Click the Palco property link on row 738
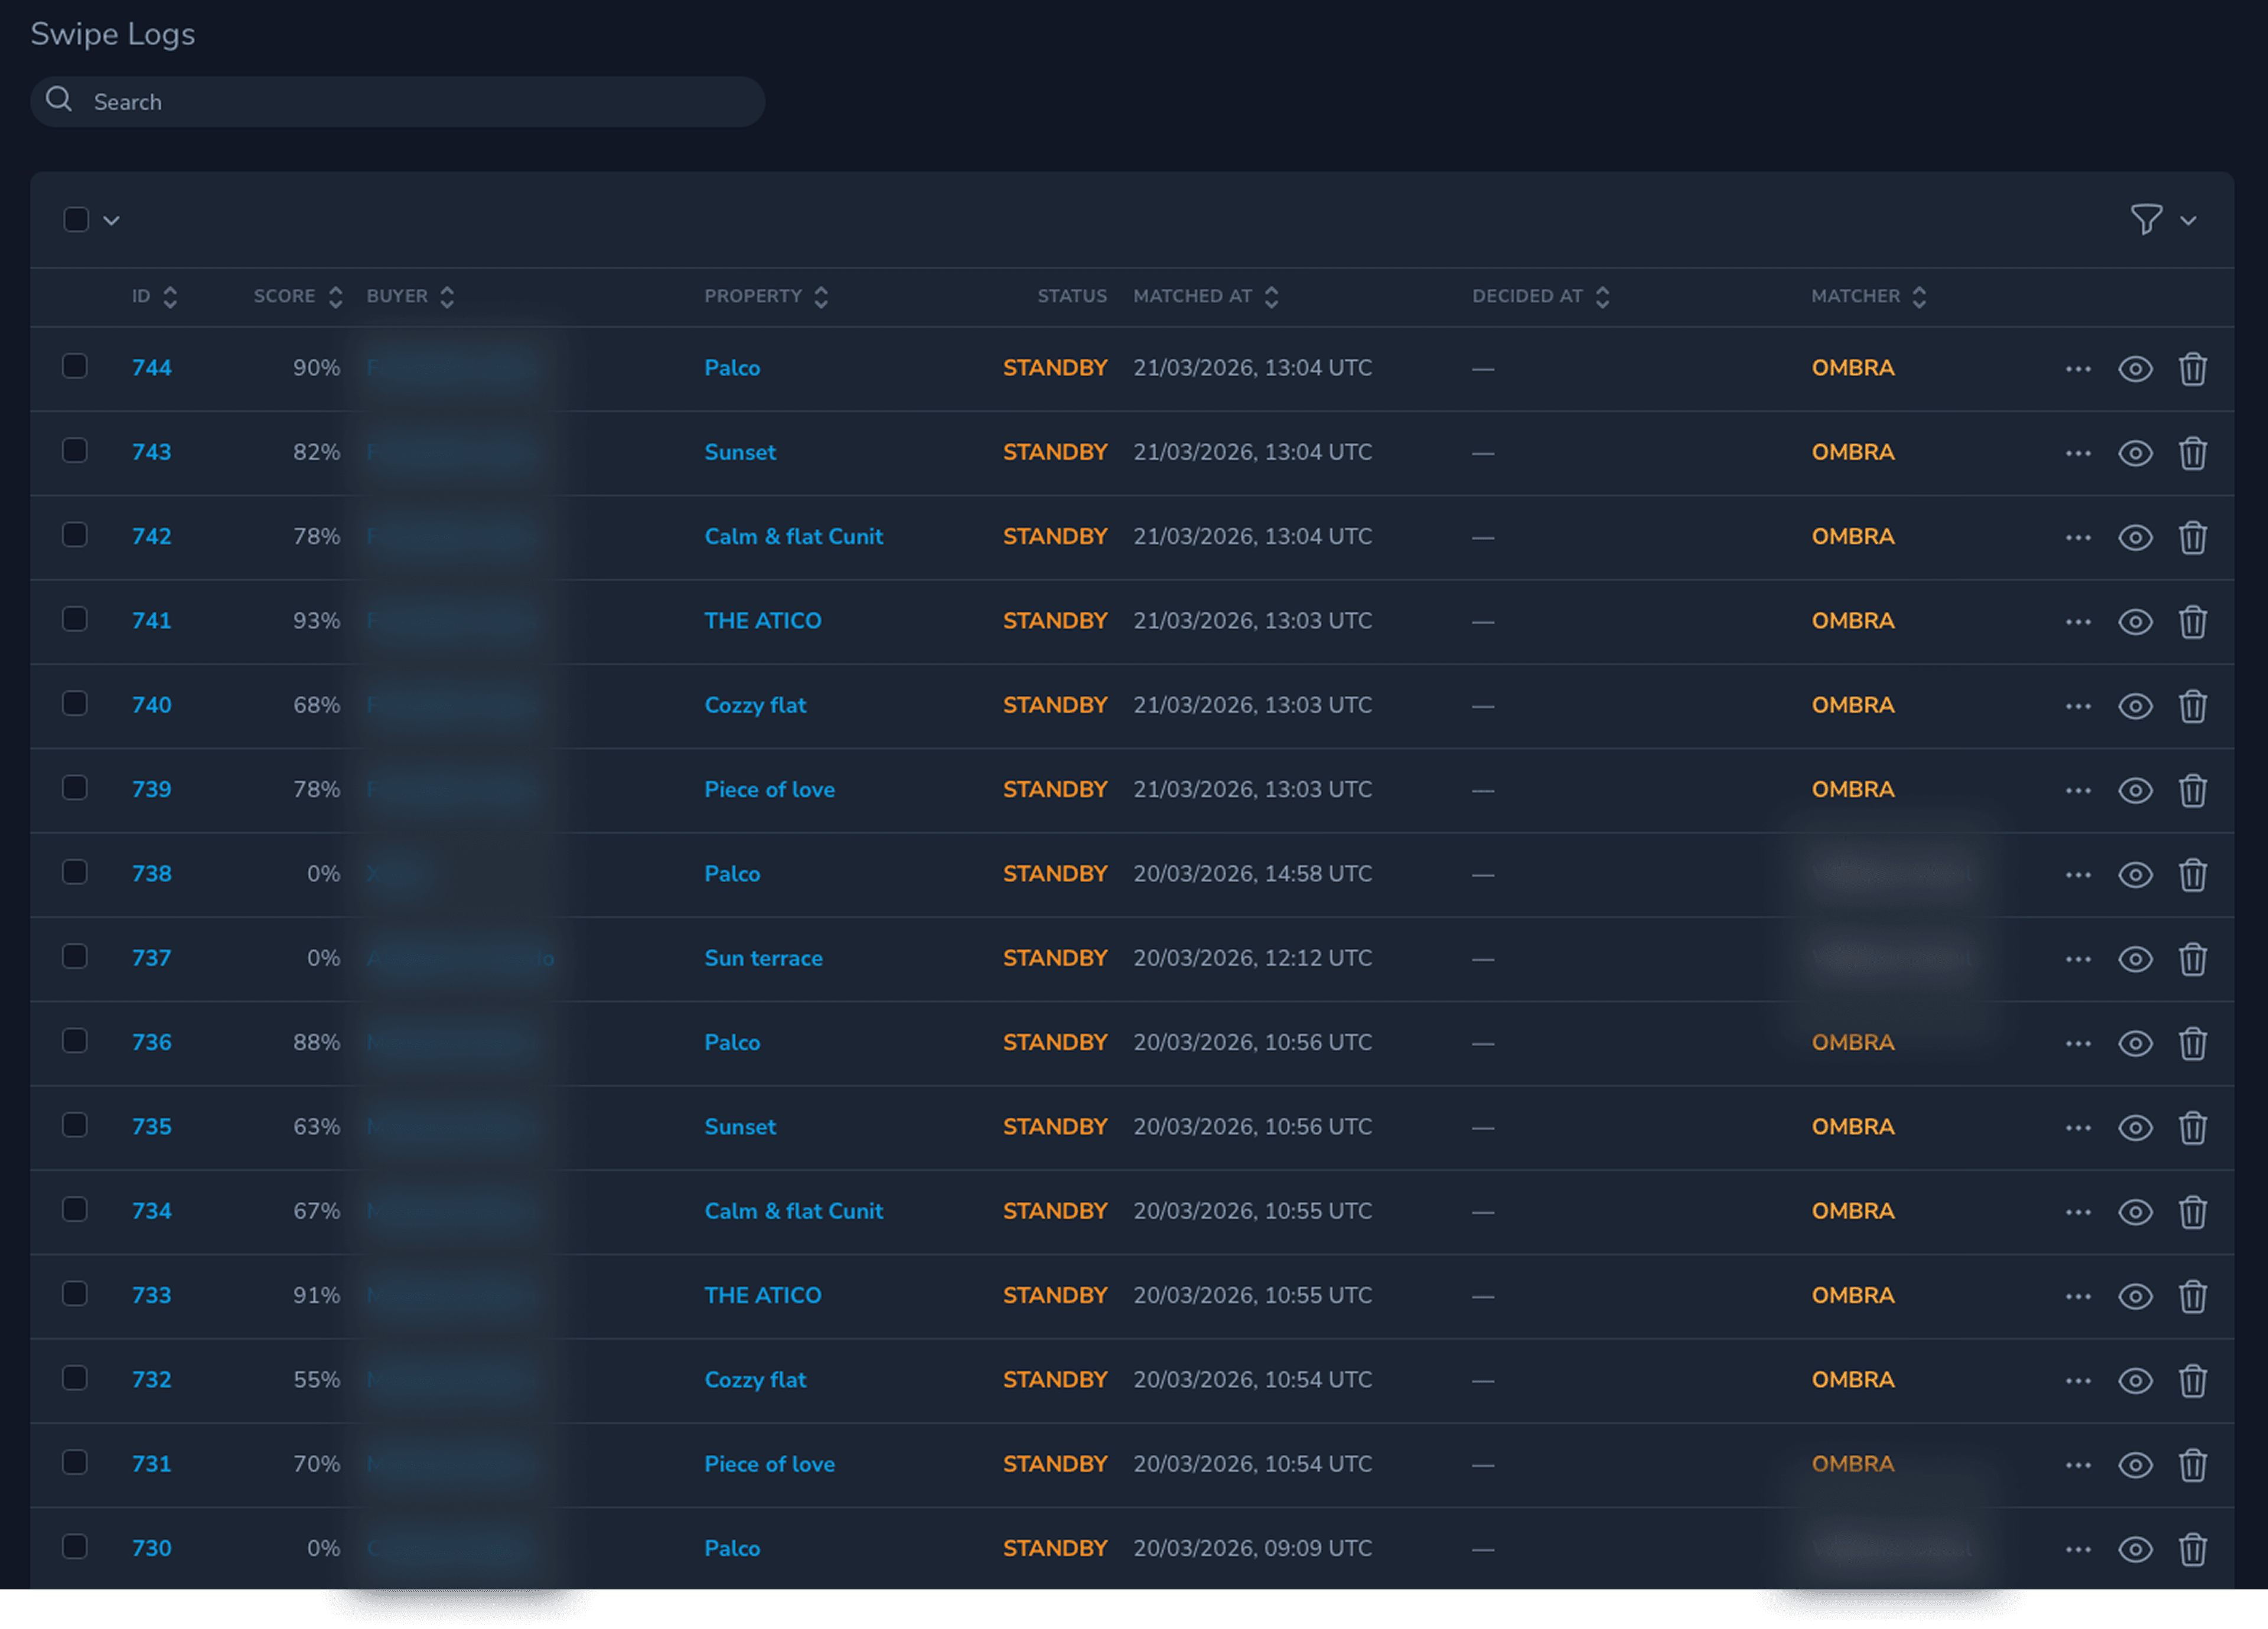This screenshot has height=1629, width=2268. pos(732,873)
